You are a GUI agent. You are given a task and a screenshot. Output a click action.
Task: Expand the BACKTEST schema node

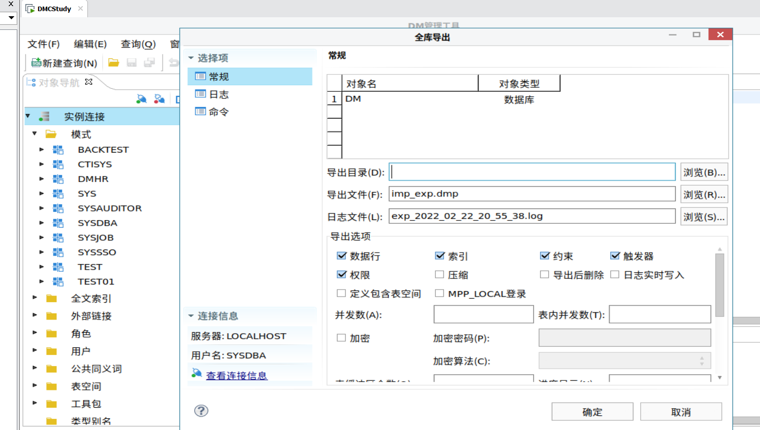pos(43,149)
